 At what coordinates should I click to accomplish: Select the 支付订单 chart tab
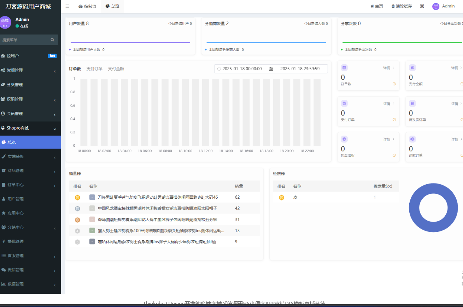pos(94,69)
